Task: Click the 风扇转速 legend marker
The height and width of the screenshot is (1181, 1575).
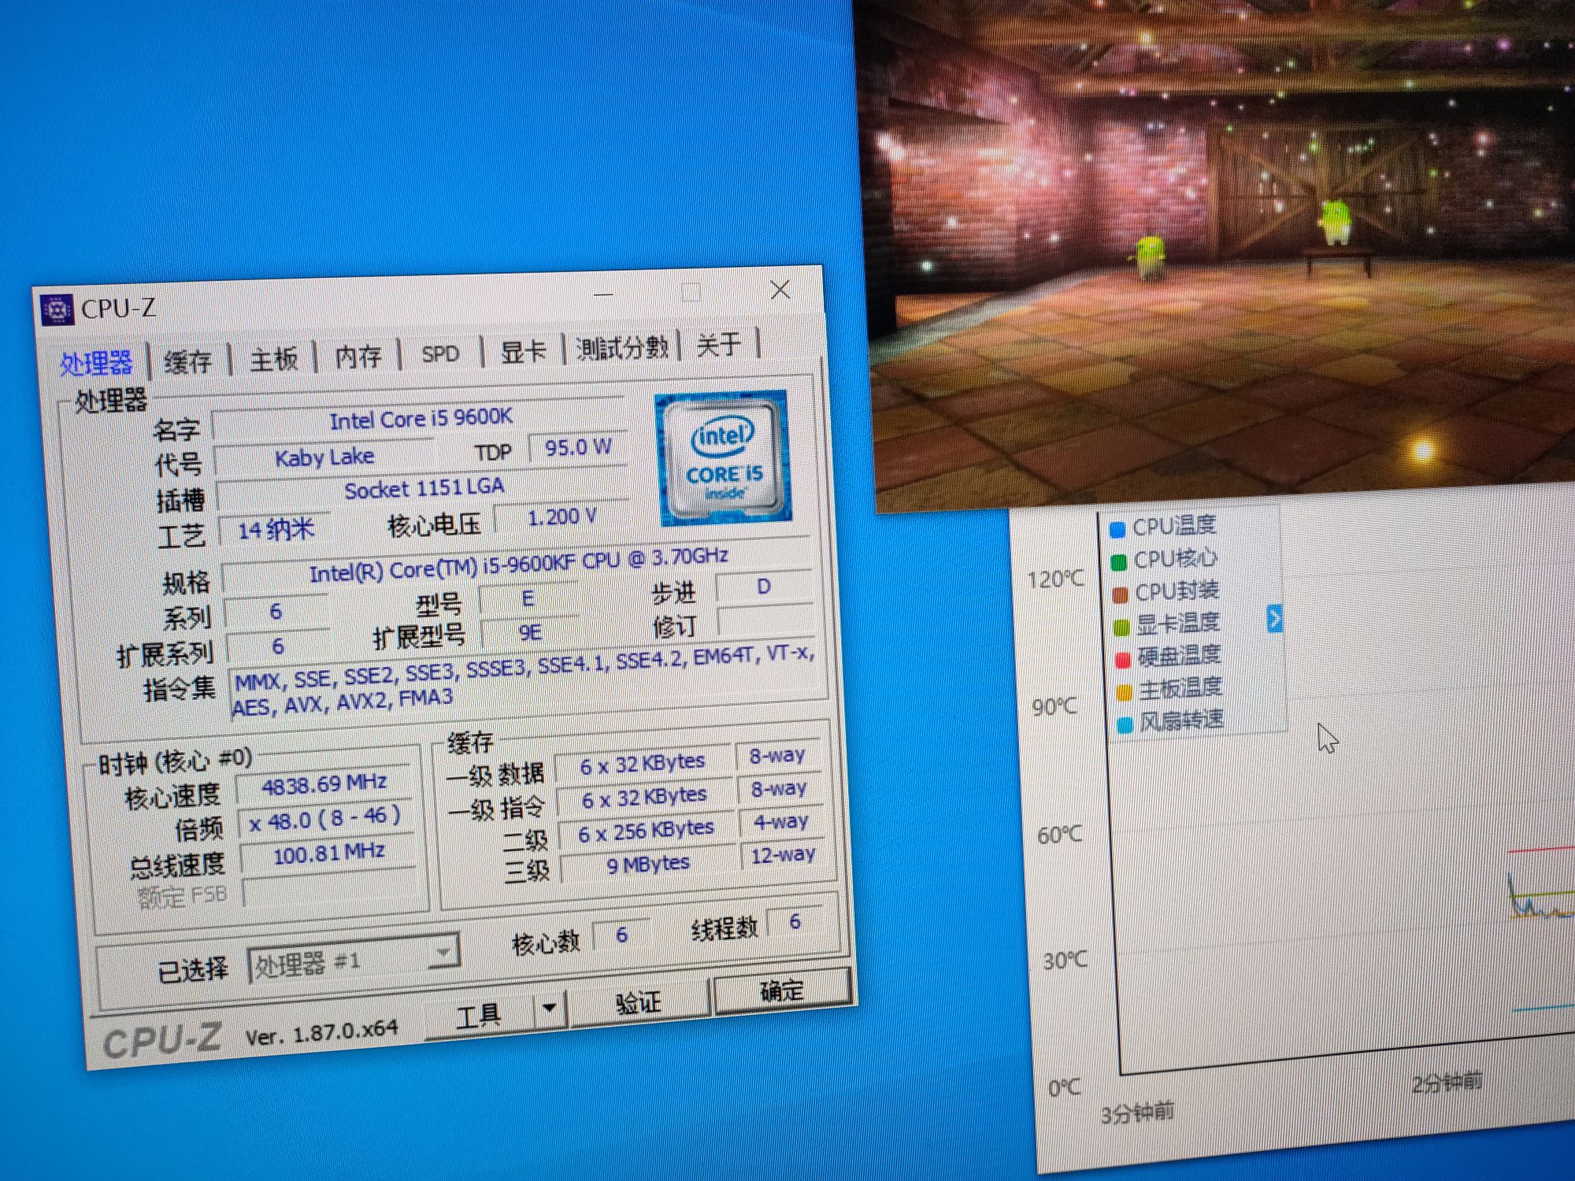Action: [x=1125, y=724]
